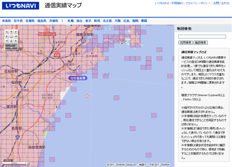This screenshot has height=167, width=232.
Task: Click the 富沢駅 label on map
Action: (12, 107)
